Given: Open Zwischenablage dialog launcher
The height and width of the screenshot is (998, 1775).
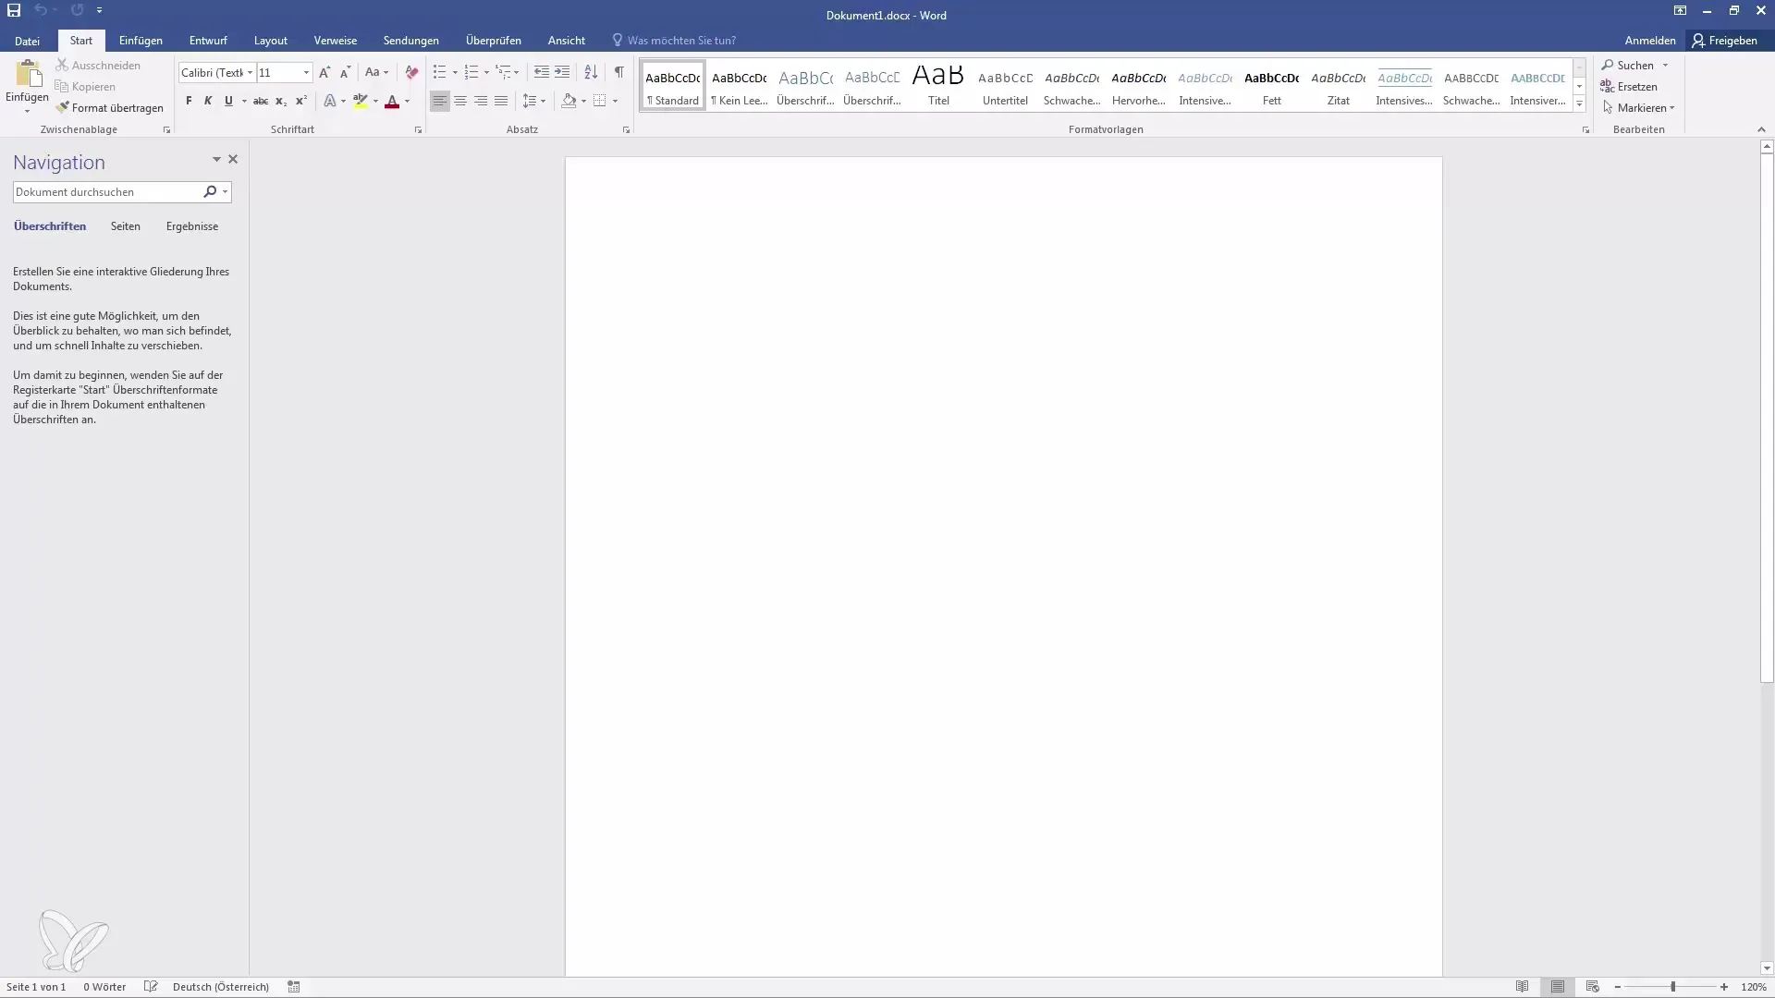Looking at the screenshot, I should click(x=166, y=130).
